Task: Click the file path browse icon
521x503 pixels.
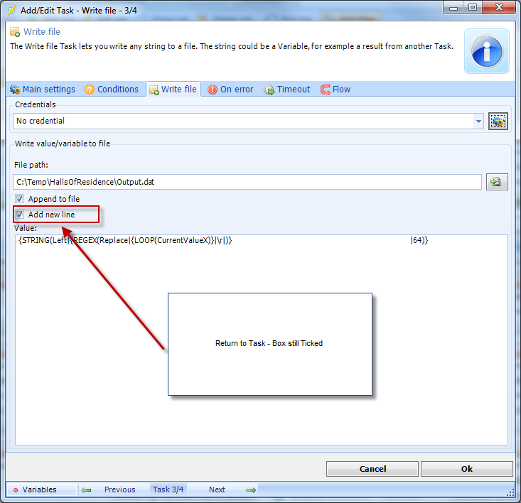Action: point(497,182)
